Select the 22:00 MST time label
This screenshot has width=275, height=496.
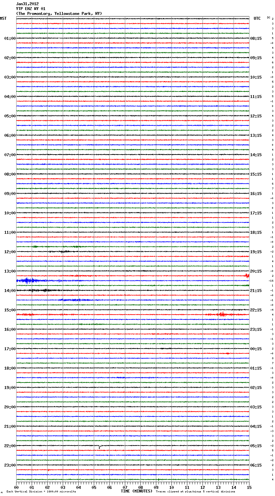pyautogui.click(x=10, y=446)
